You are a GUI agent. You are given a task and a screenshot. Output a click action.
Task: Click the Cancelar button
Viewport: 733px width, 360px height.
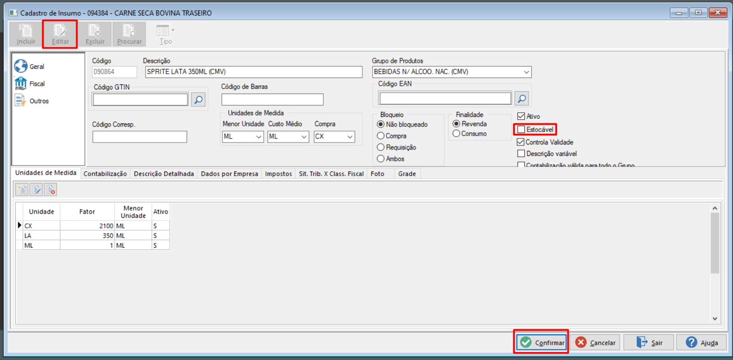(x=595, y=342)
